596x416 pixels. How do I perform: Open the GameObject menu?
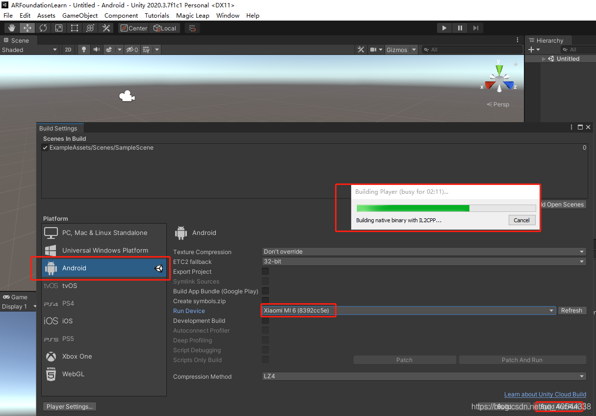80,16
